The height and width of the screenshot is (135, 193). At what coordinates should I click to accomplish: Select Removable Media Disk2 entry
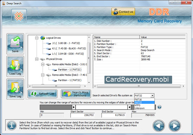pyautogui.click(x=69, y=64)
